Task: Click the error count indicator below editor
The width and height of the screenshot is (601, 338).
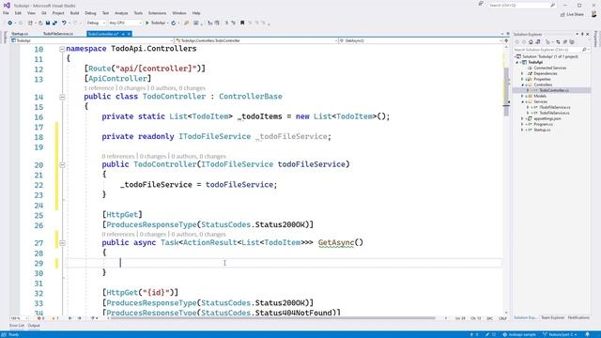Action: pyautogui.click(x=40, y=318)
